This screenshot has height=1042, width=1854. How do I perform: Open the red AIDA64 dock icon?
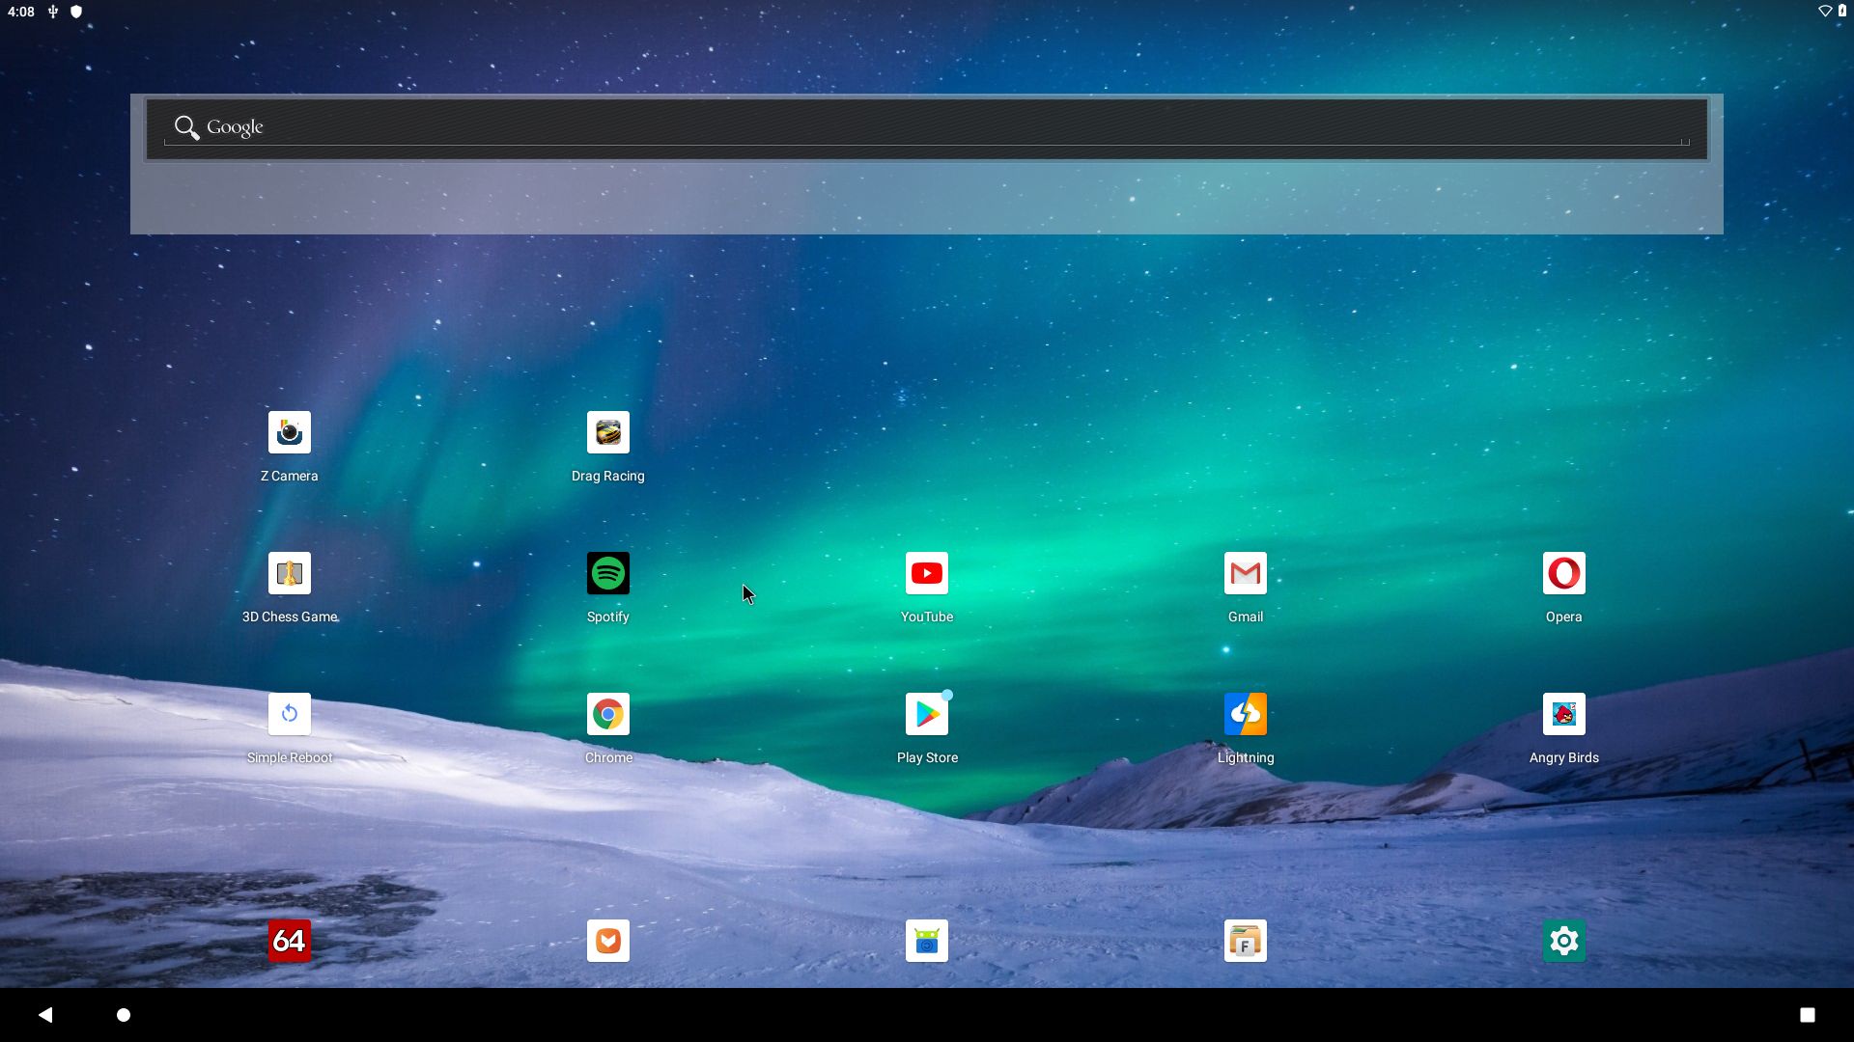pos(289,941)
